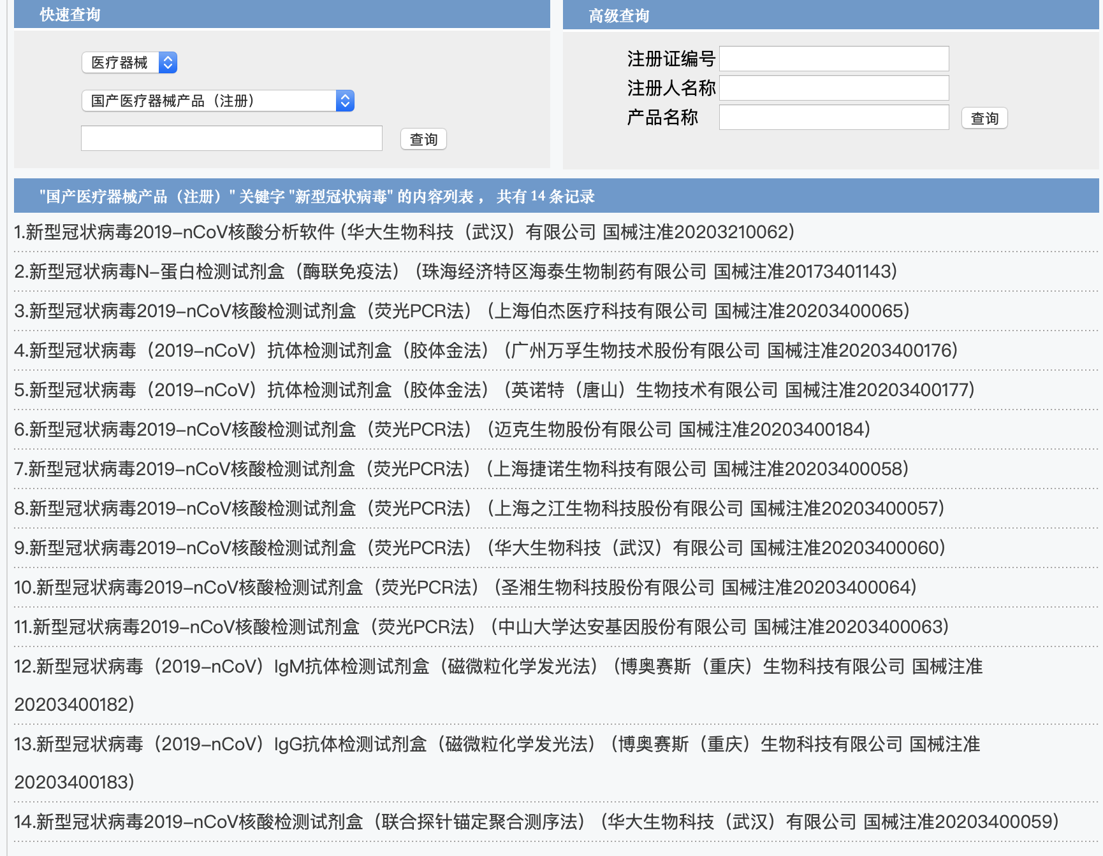The image size is (1103, 856).
Task: Open result 2 N-蛋白检测试剂盒 珠海海泰
Action: (x=455, y=271)
